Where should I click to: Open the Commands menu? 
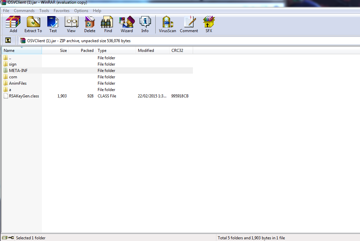(24, 10)
